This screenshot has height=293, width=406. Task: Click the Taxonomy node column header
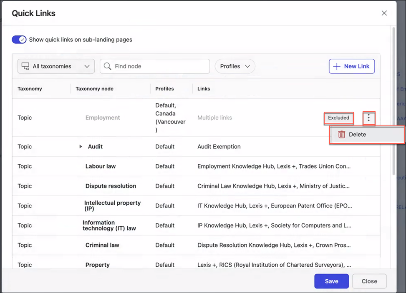click(94, 89)
